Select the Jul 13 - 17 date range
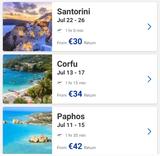 coord(71,72)
